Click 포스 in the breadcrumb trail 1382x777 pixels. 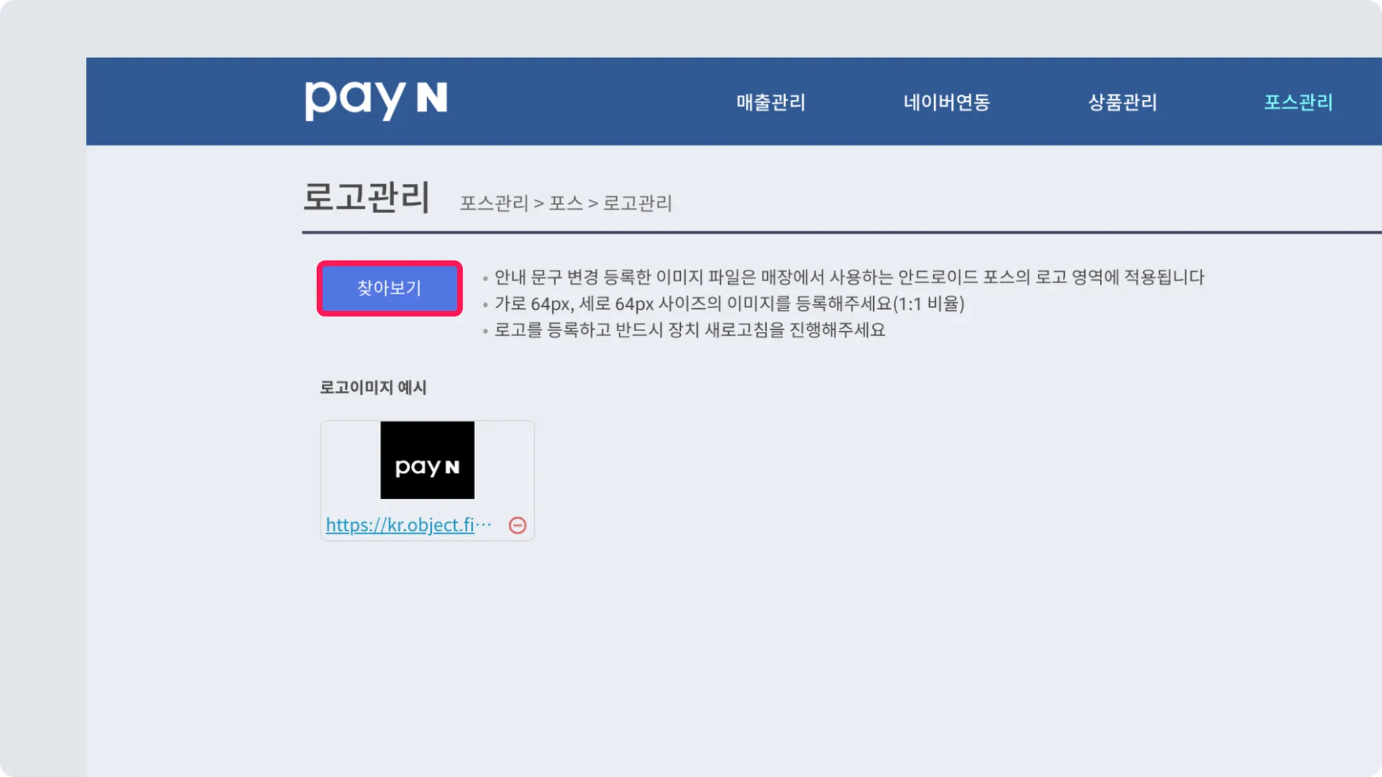tap(565, 203)
